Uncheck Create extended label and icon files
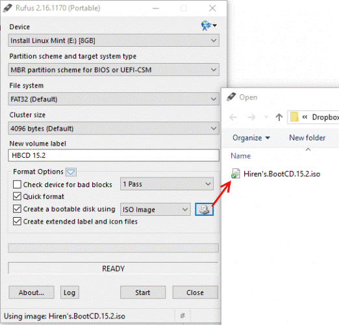The width and height of the screenshot is (339, 325). [x=17, y=222]
